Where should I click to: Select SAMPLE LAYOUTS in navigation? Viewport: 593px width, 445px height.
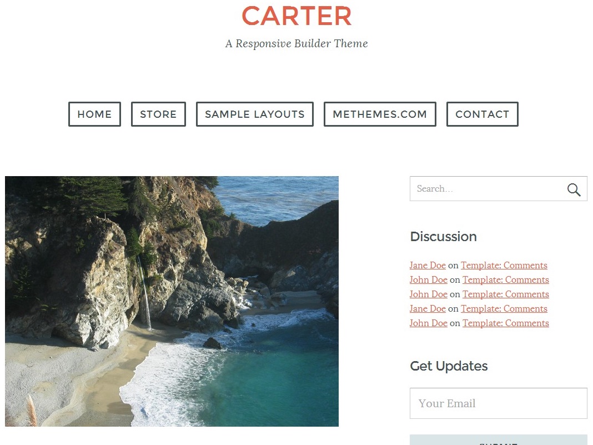(x=255, y=114)
